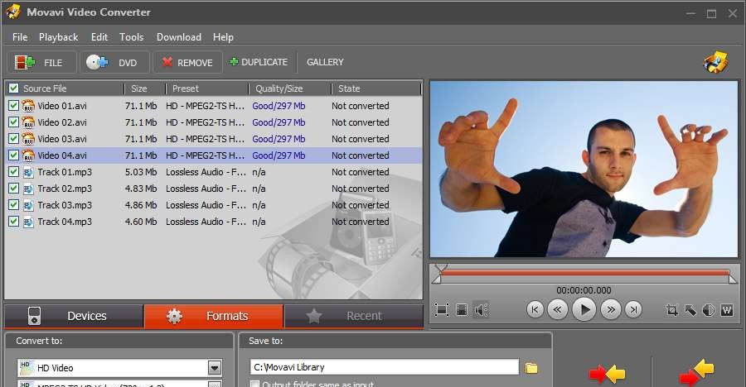Click the watermark W icon
Screen dimensions: 746x387
click(727, 310)
